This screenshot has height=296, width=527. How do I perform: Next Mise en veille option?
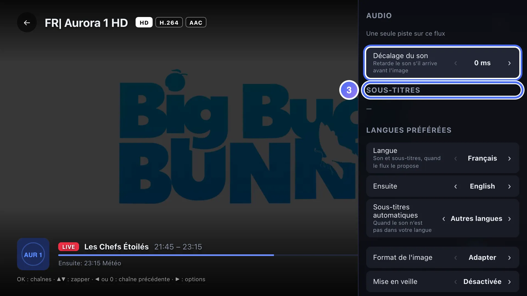[509, 282]
